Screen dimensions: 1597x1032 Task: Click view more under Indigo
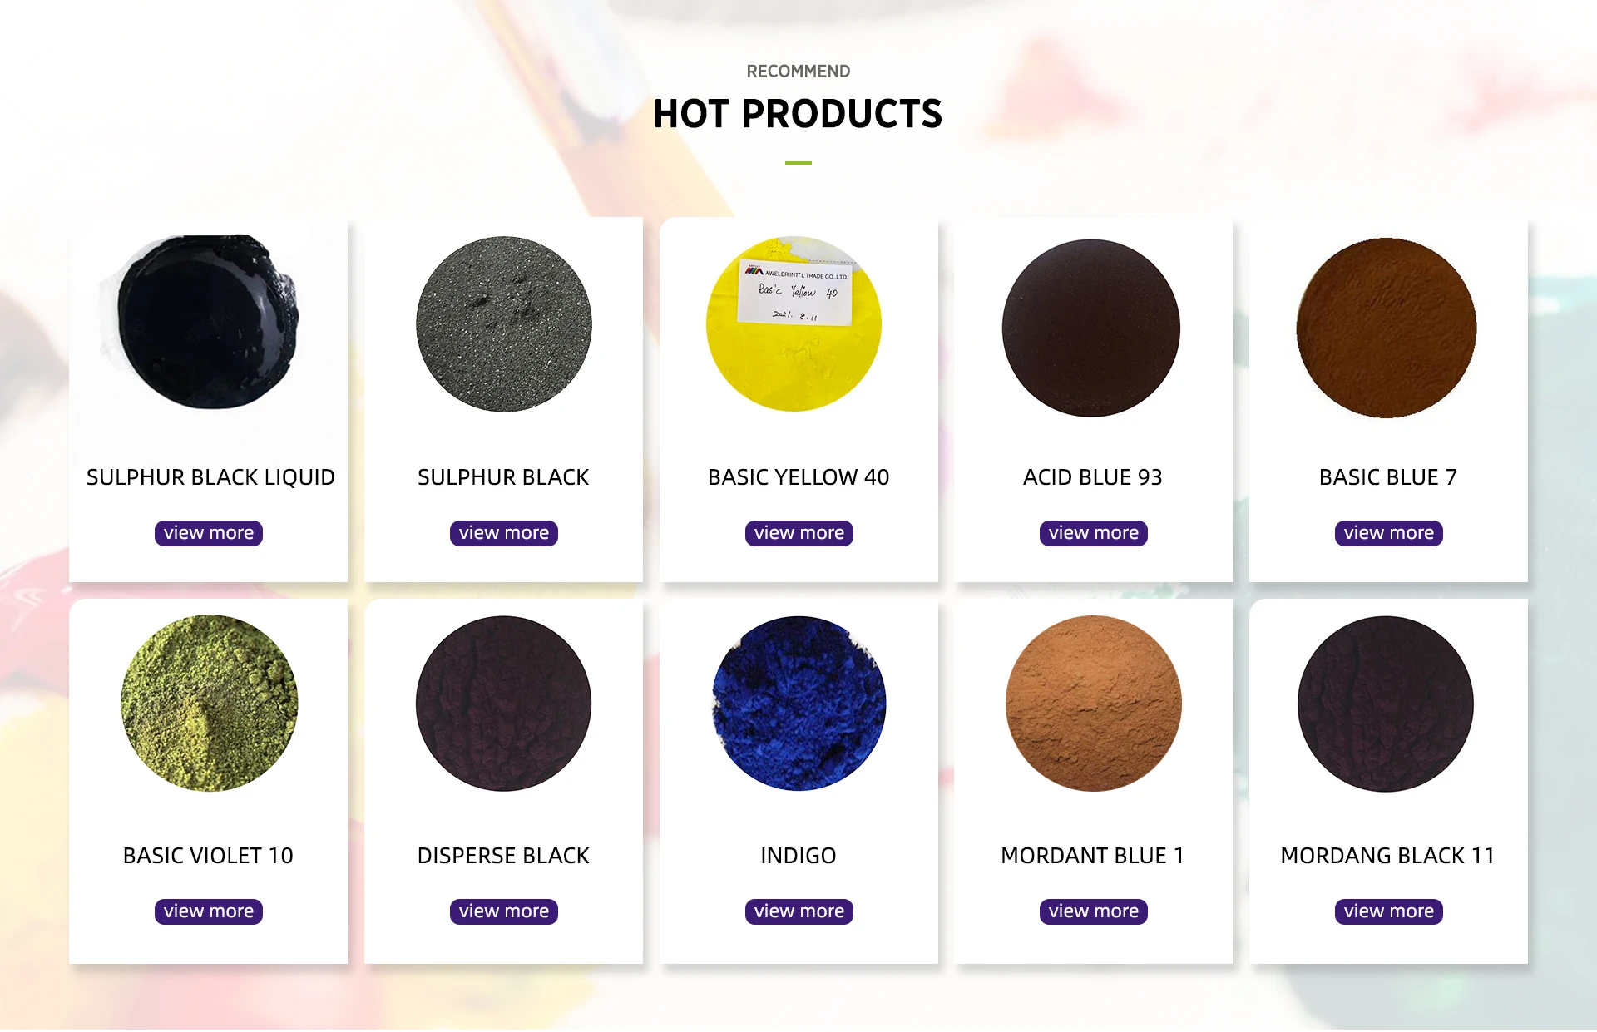[x=799, y=911]
